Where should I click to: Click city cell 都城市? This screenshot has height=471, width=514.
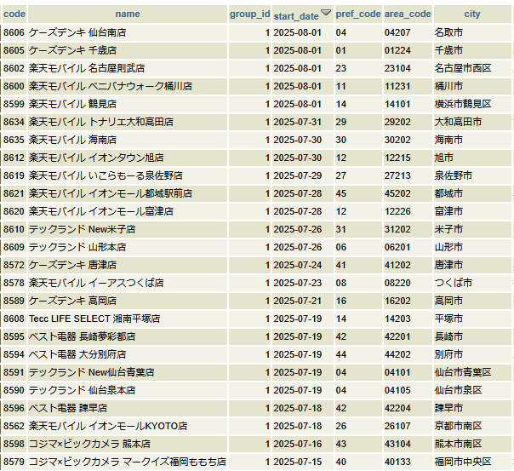click(472, 193)
